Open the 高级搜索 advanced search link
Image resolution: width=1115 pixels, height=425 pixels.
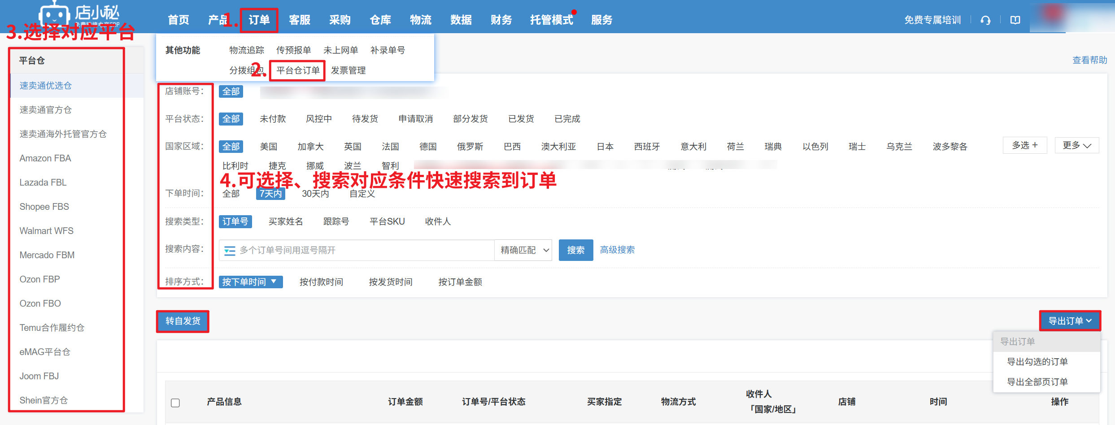coord(617,250)
